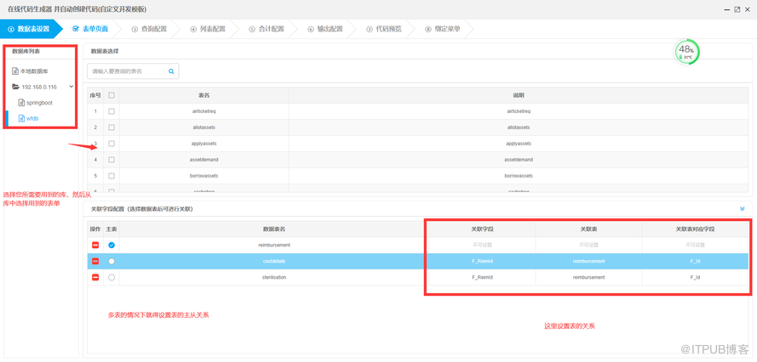Click the search magnifier icon in table search

coord(171,72)
